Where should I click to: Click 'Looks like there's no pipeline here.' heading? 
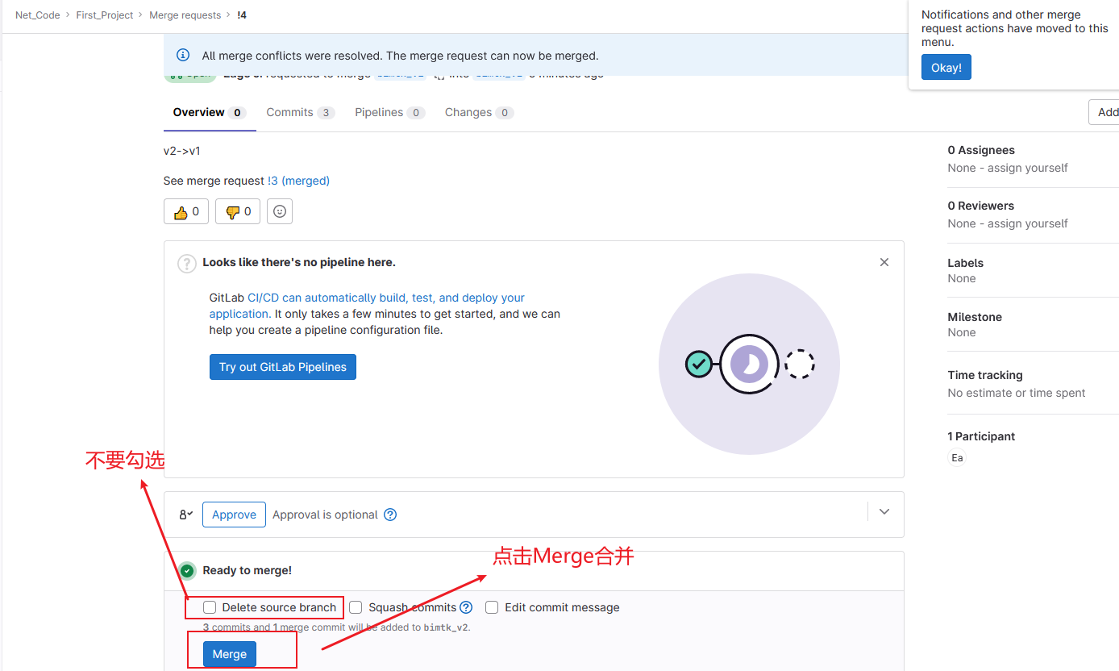coord(299,262)
